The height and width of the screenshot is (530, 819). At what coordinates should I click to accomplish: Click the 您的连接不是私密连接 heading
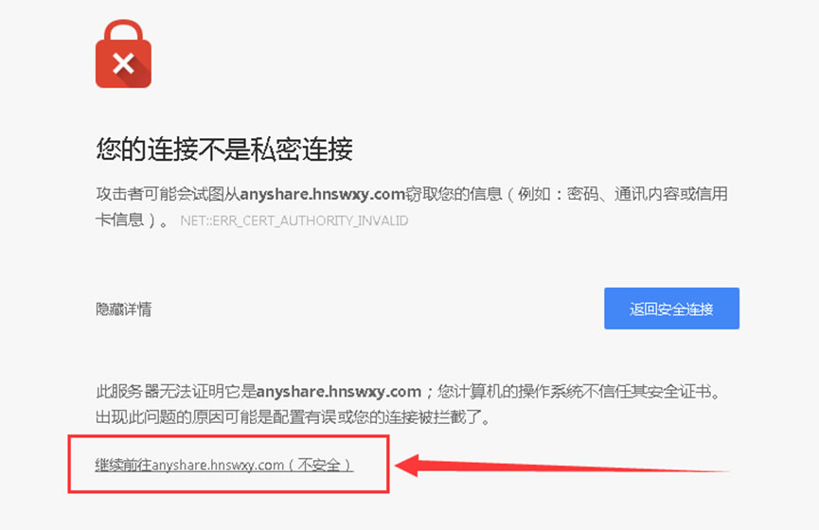pyautogui.click(x=224, y=150)
